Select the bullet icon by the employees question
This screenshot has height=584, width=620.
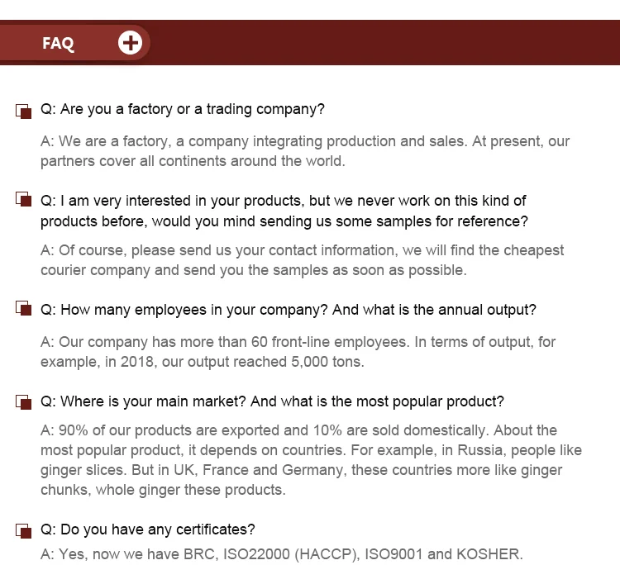23,310
